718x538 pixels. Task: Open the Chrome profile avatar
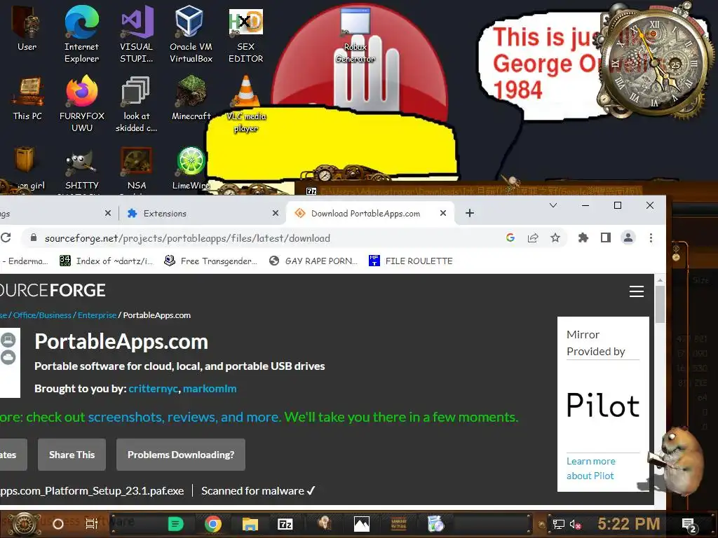(628, 238)
